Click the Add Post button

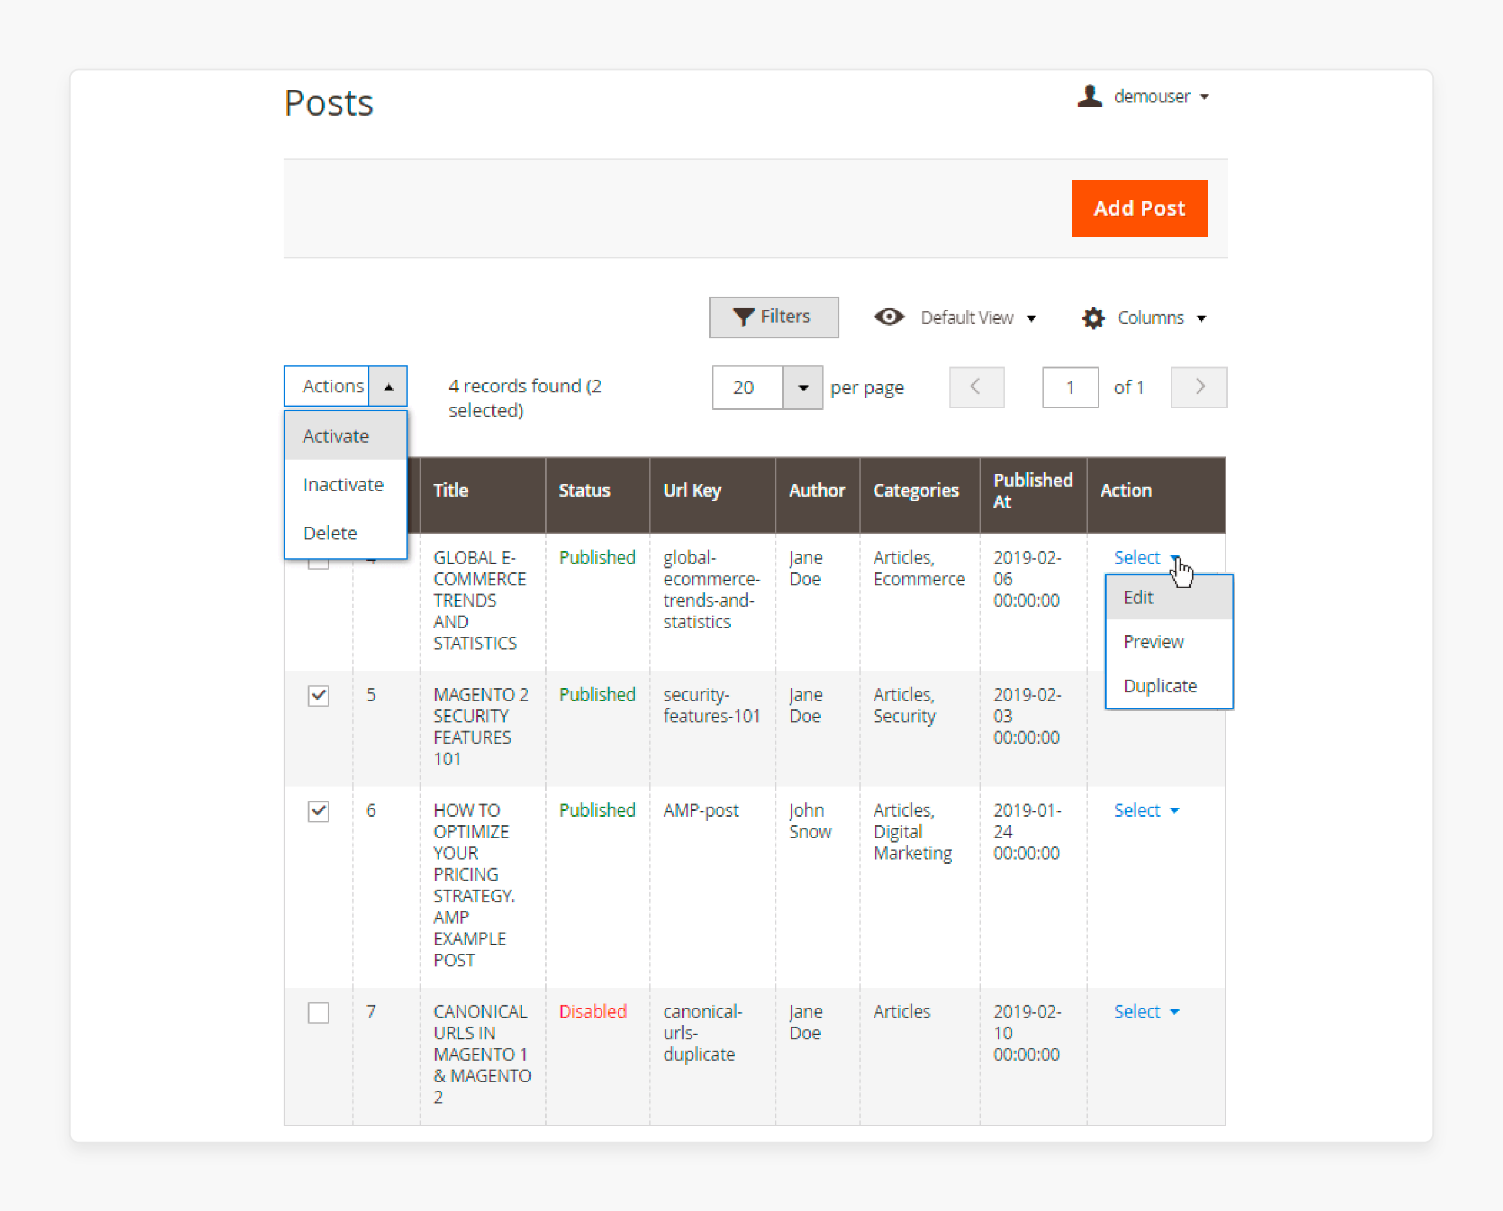point(1139,208)
